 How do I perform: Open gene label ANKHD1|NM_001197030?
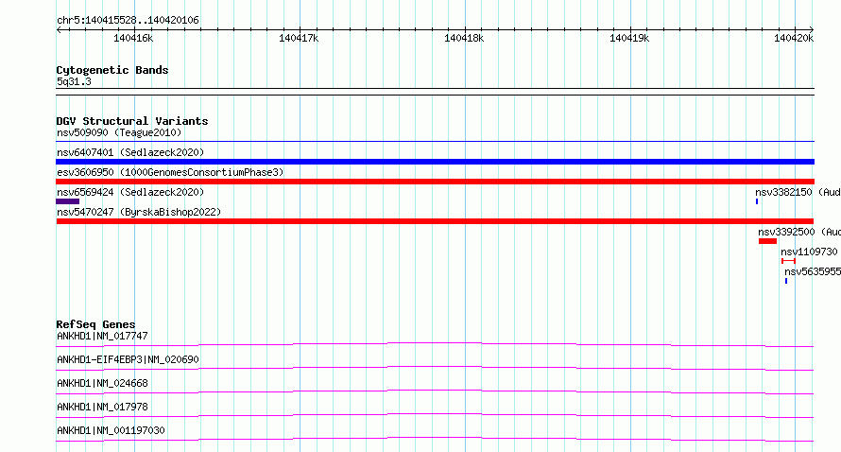coord(111,430)
